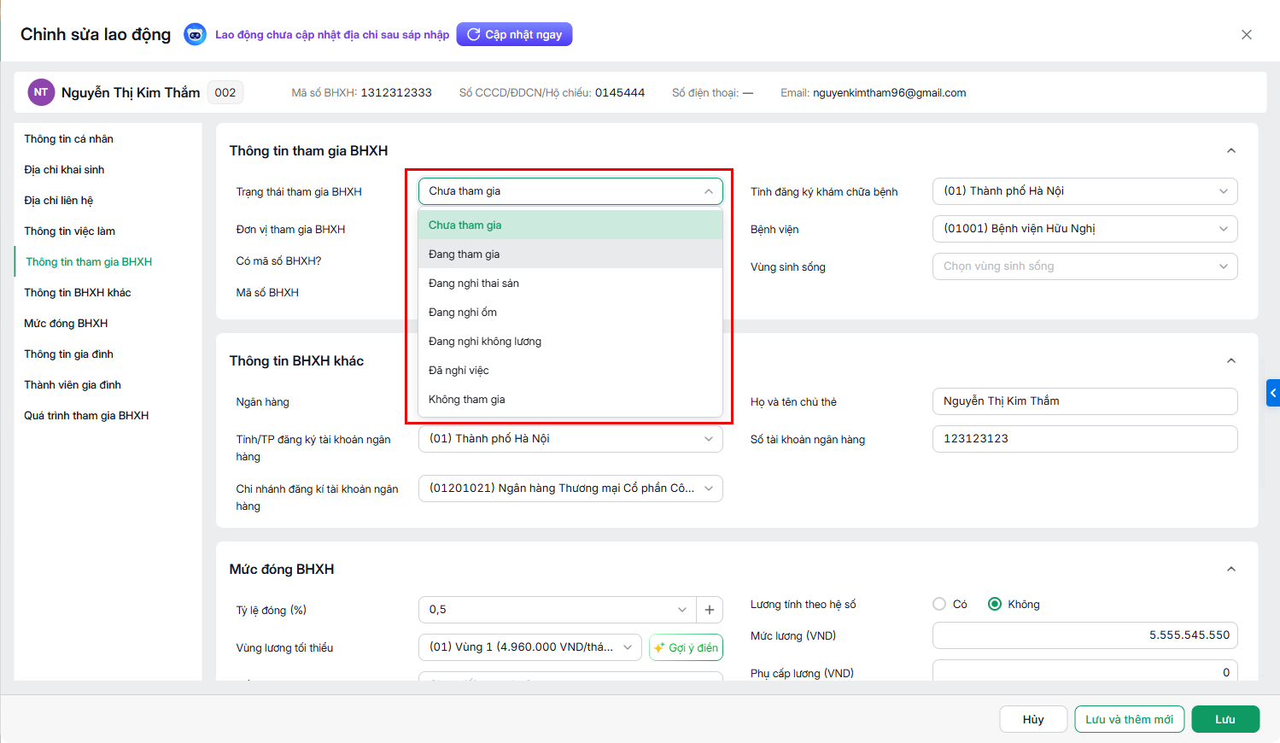The image size is (1280, 743).
Task: Click the green Lưu button
Action: (1225, 719)
